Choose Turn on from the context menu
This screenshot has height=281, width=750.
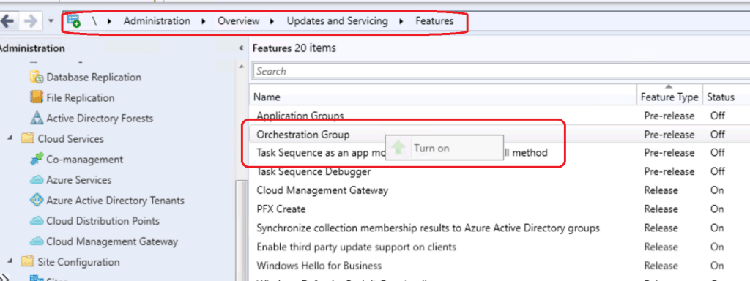(445, 148)
